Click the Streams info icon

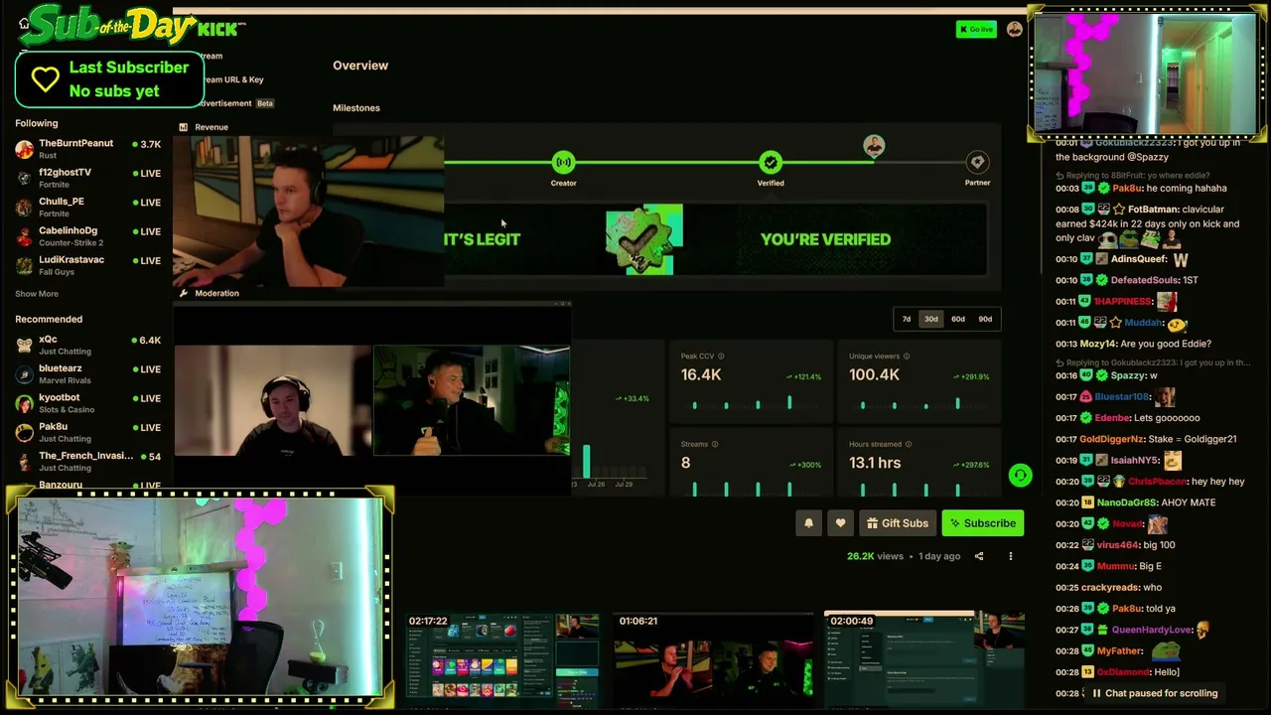[x=715, y=444]
